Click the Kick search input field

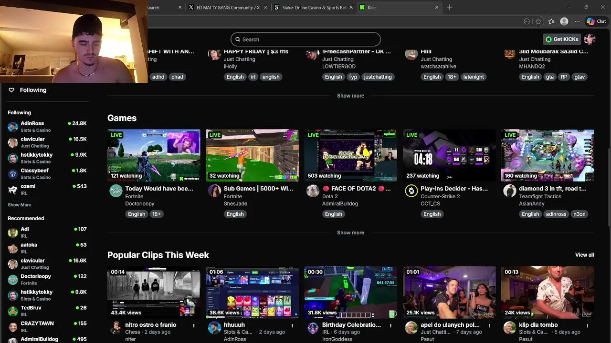pyautogui.click(x=305, y=39)
